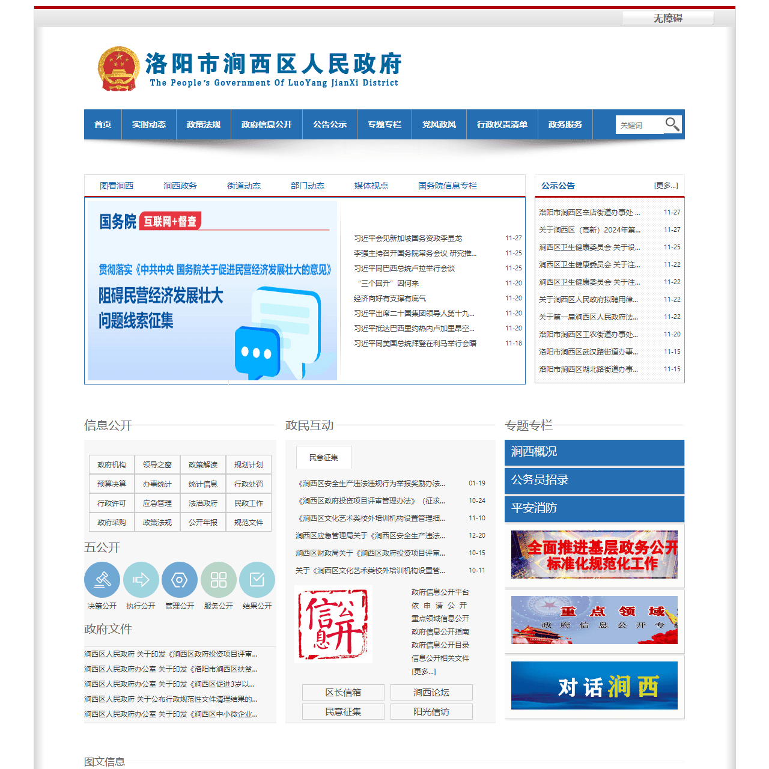Click the 区长信箱 button
This screenshot has width=769, height=769.
pyautogui.click(x=343, y=693)
